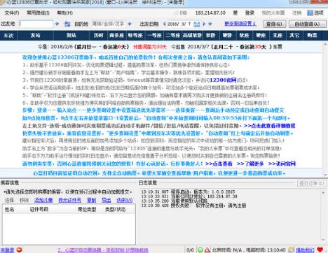
Task: Open the 12306官网 link in the instructions
Action: [x=223, y=80]
